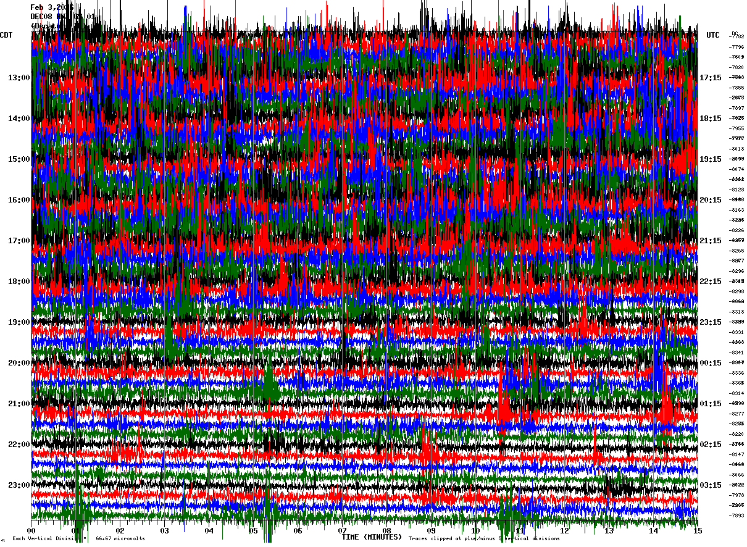The image size is (747, 547).
Task: Click the -8341 DC offset value
Action: (x=736, y=353)
